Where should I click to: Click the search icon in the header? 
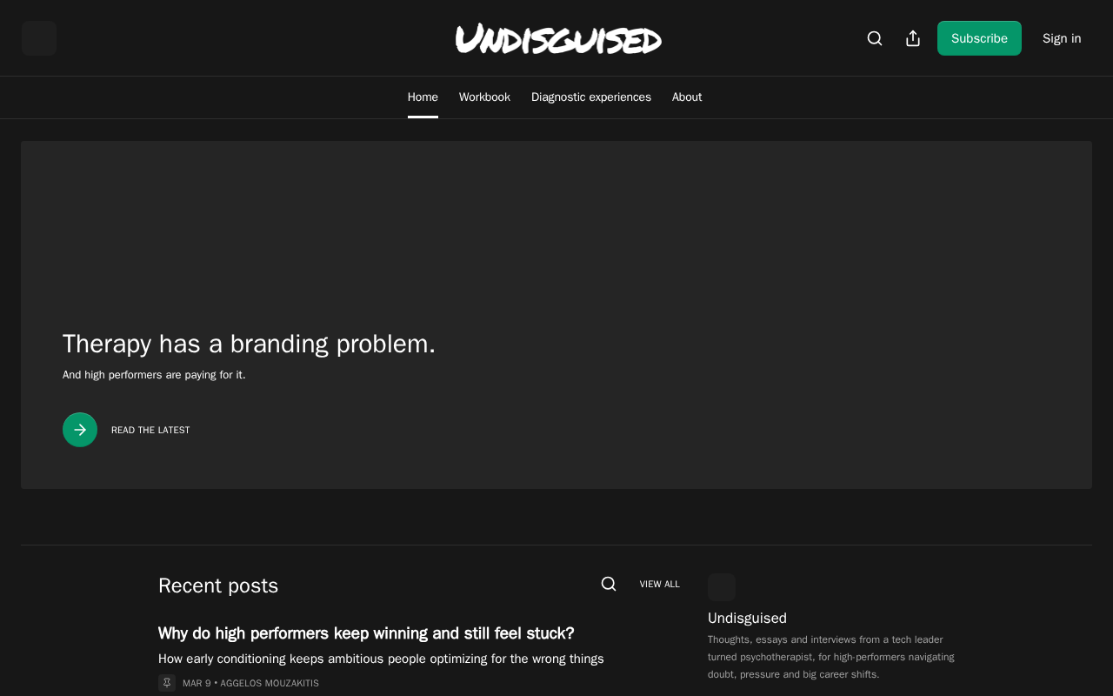pos(875,38)
